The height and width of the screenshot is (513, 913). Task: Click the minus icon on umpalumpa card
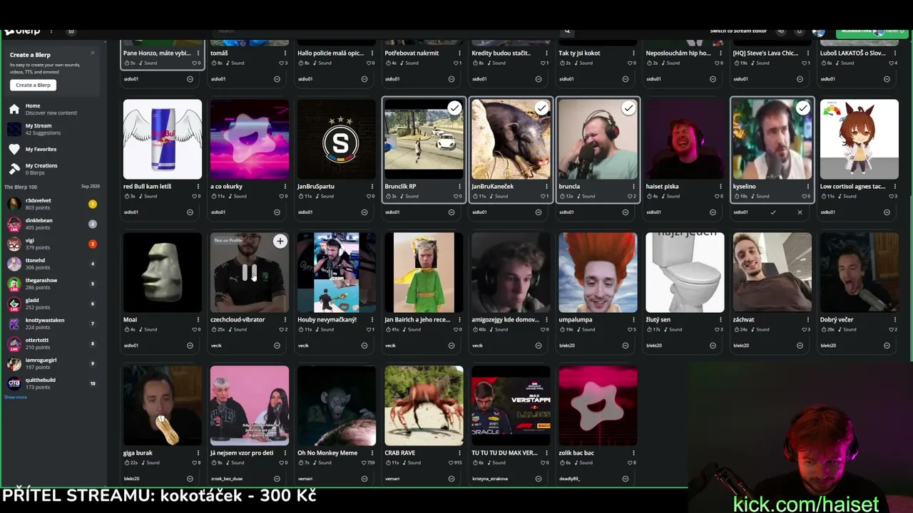pos(625,346)
